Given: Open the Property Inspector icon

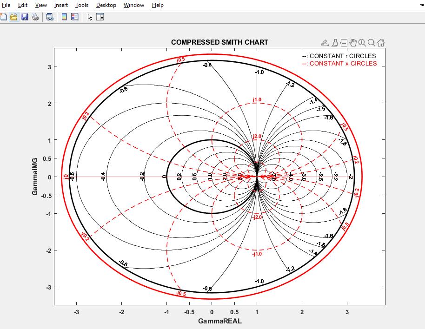Looking at the screenshot, I should [x=100, y=17].
